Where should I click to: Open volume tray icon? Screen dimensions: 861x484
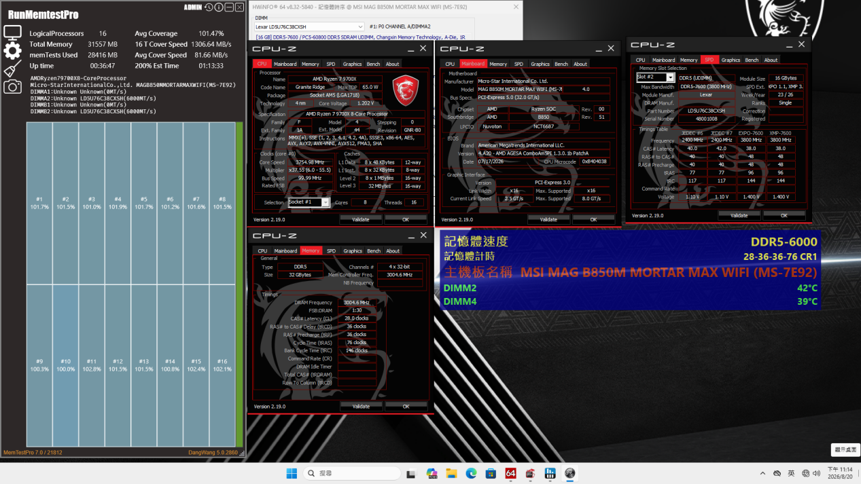(816, 473)
